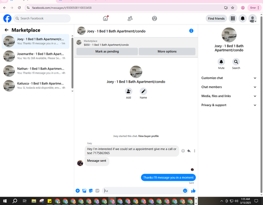This screenshot has height=205, width=263.
Task: Send a thumbs-up like
Action: click(193, 191)
